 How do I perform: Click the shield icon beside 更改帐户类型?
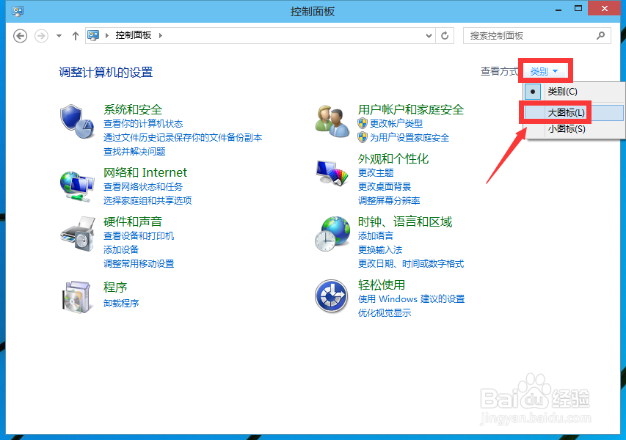pos(362,123)
